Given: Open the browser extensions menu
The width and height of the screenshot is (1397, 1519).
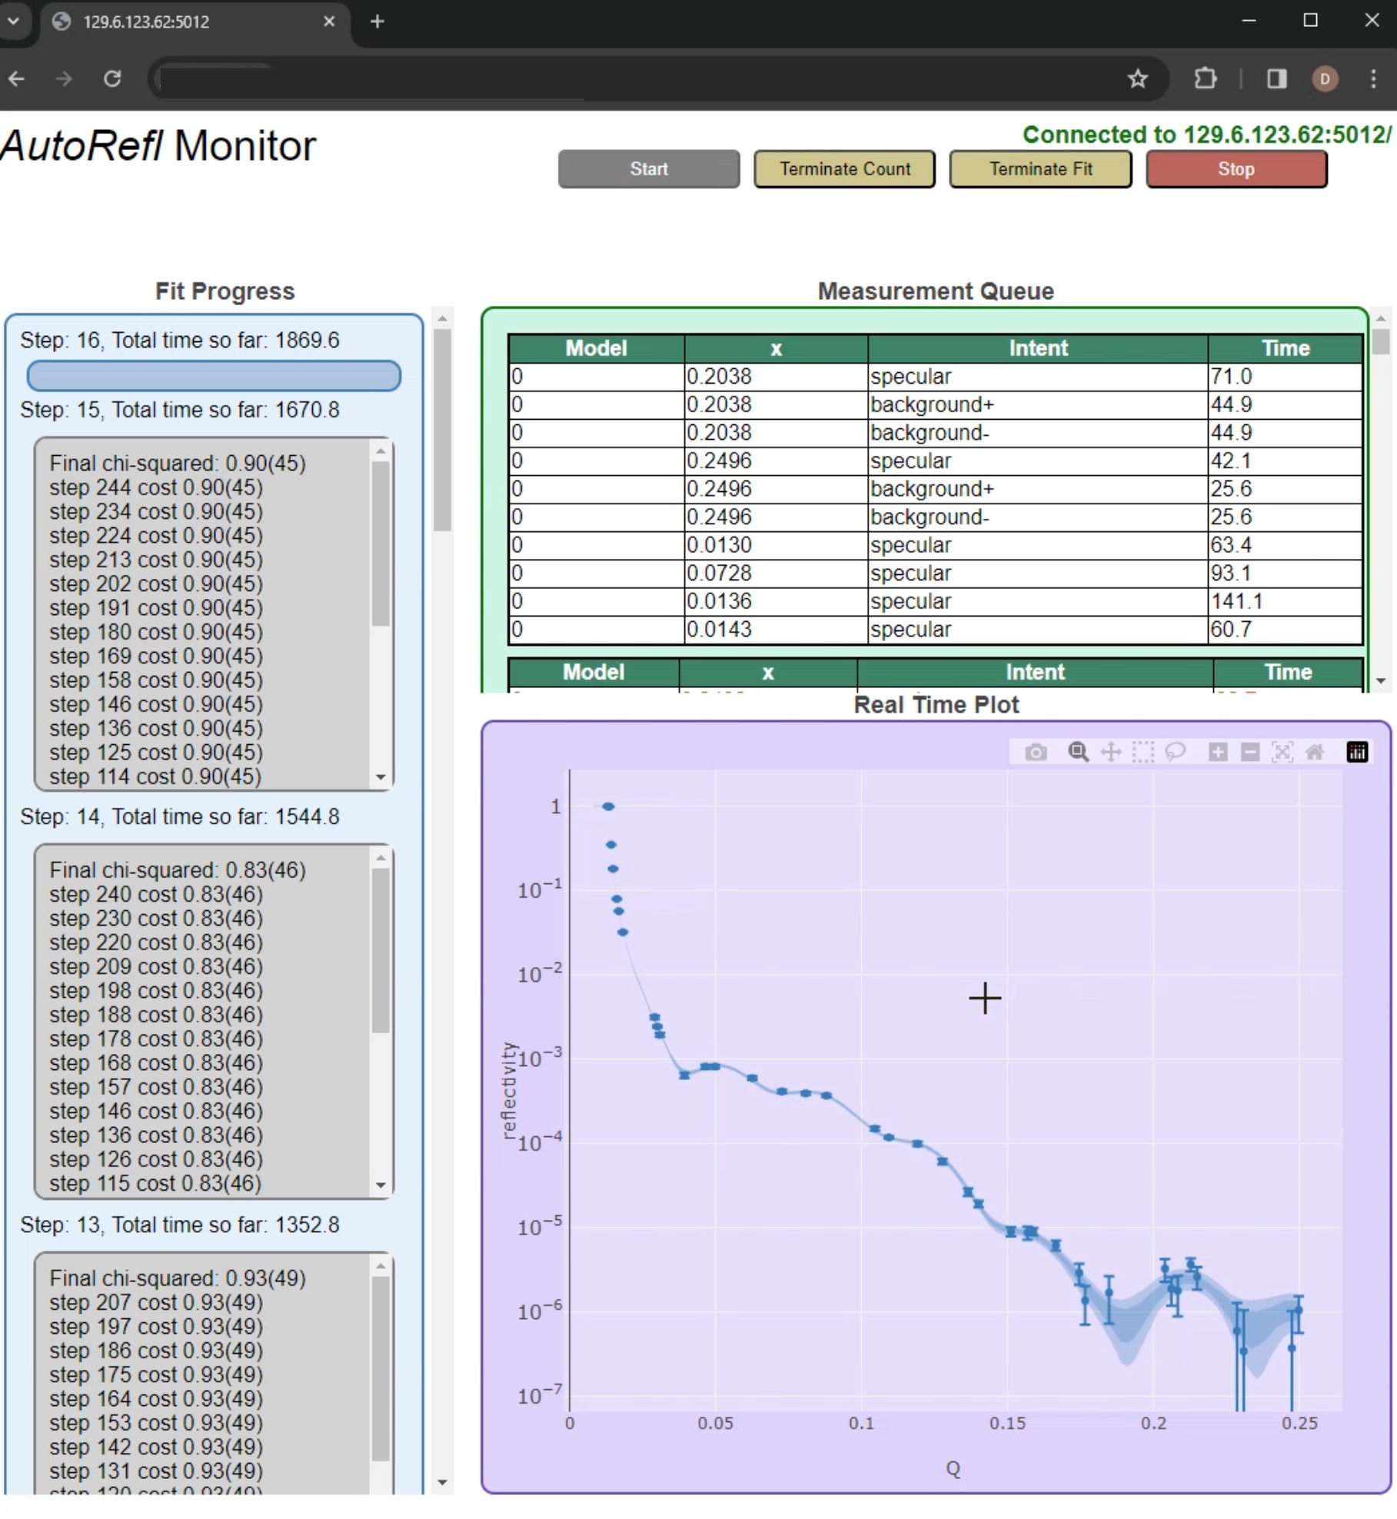Looking at the screenshot, I should pos(1206,79).
